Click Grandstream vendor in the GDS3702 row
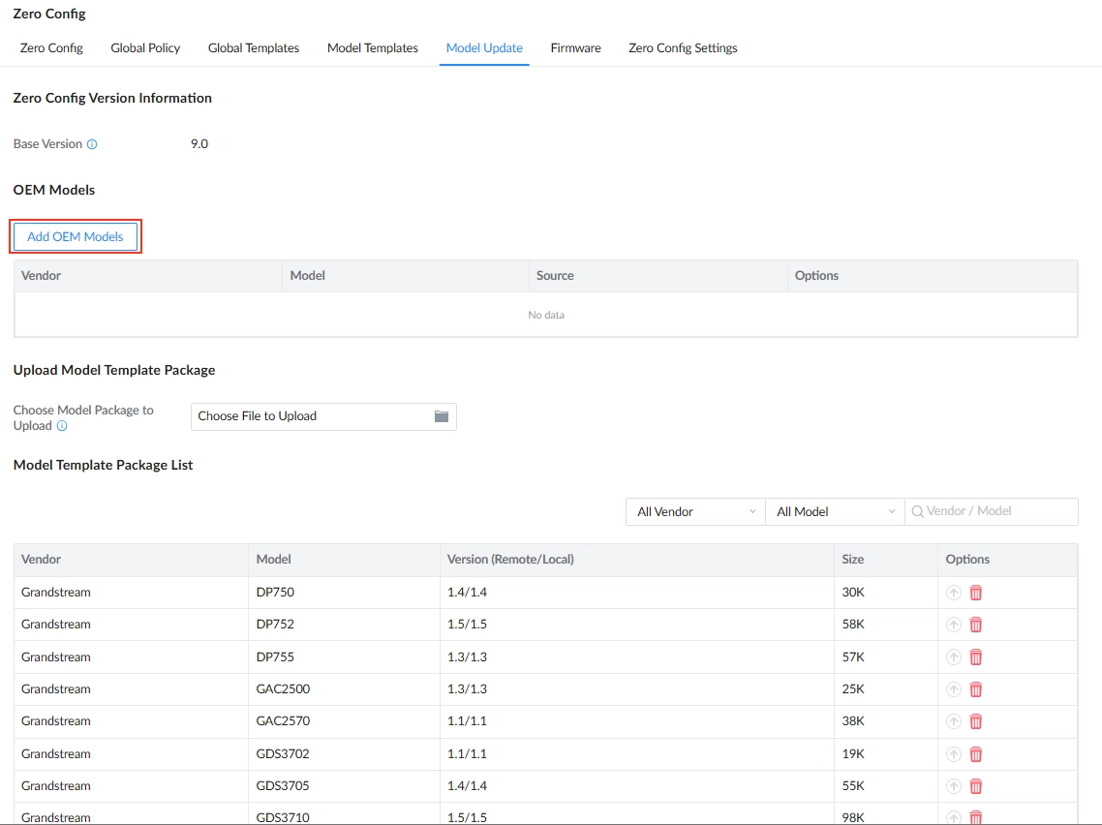The height and width of the screenshot is (825, 1102). point(56,754)
